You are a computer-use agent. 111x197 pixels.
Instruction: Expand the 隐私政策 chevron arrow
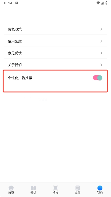tap(101, 29)
